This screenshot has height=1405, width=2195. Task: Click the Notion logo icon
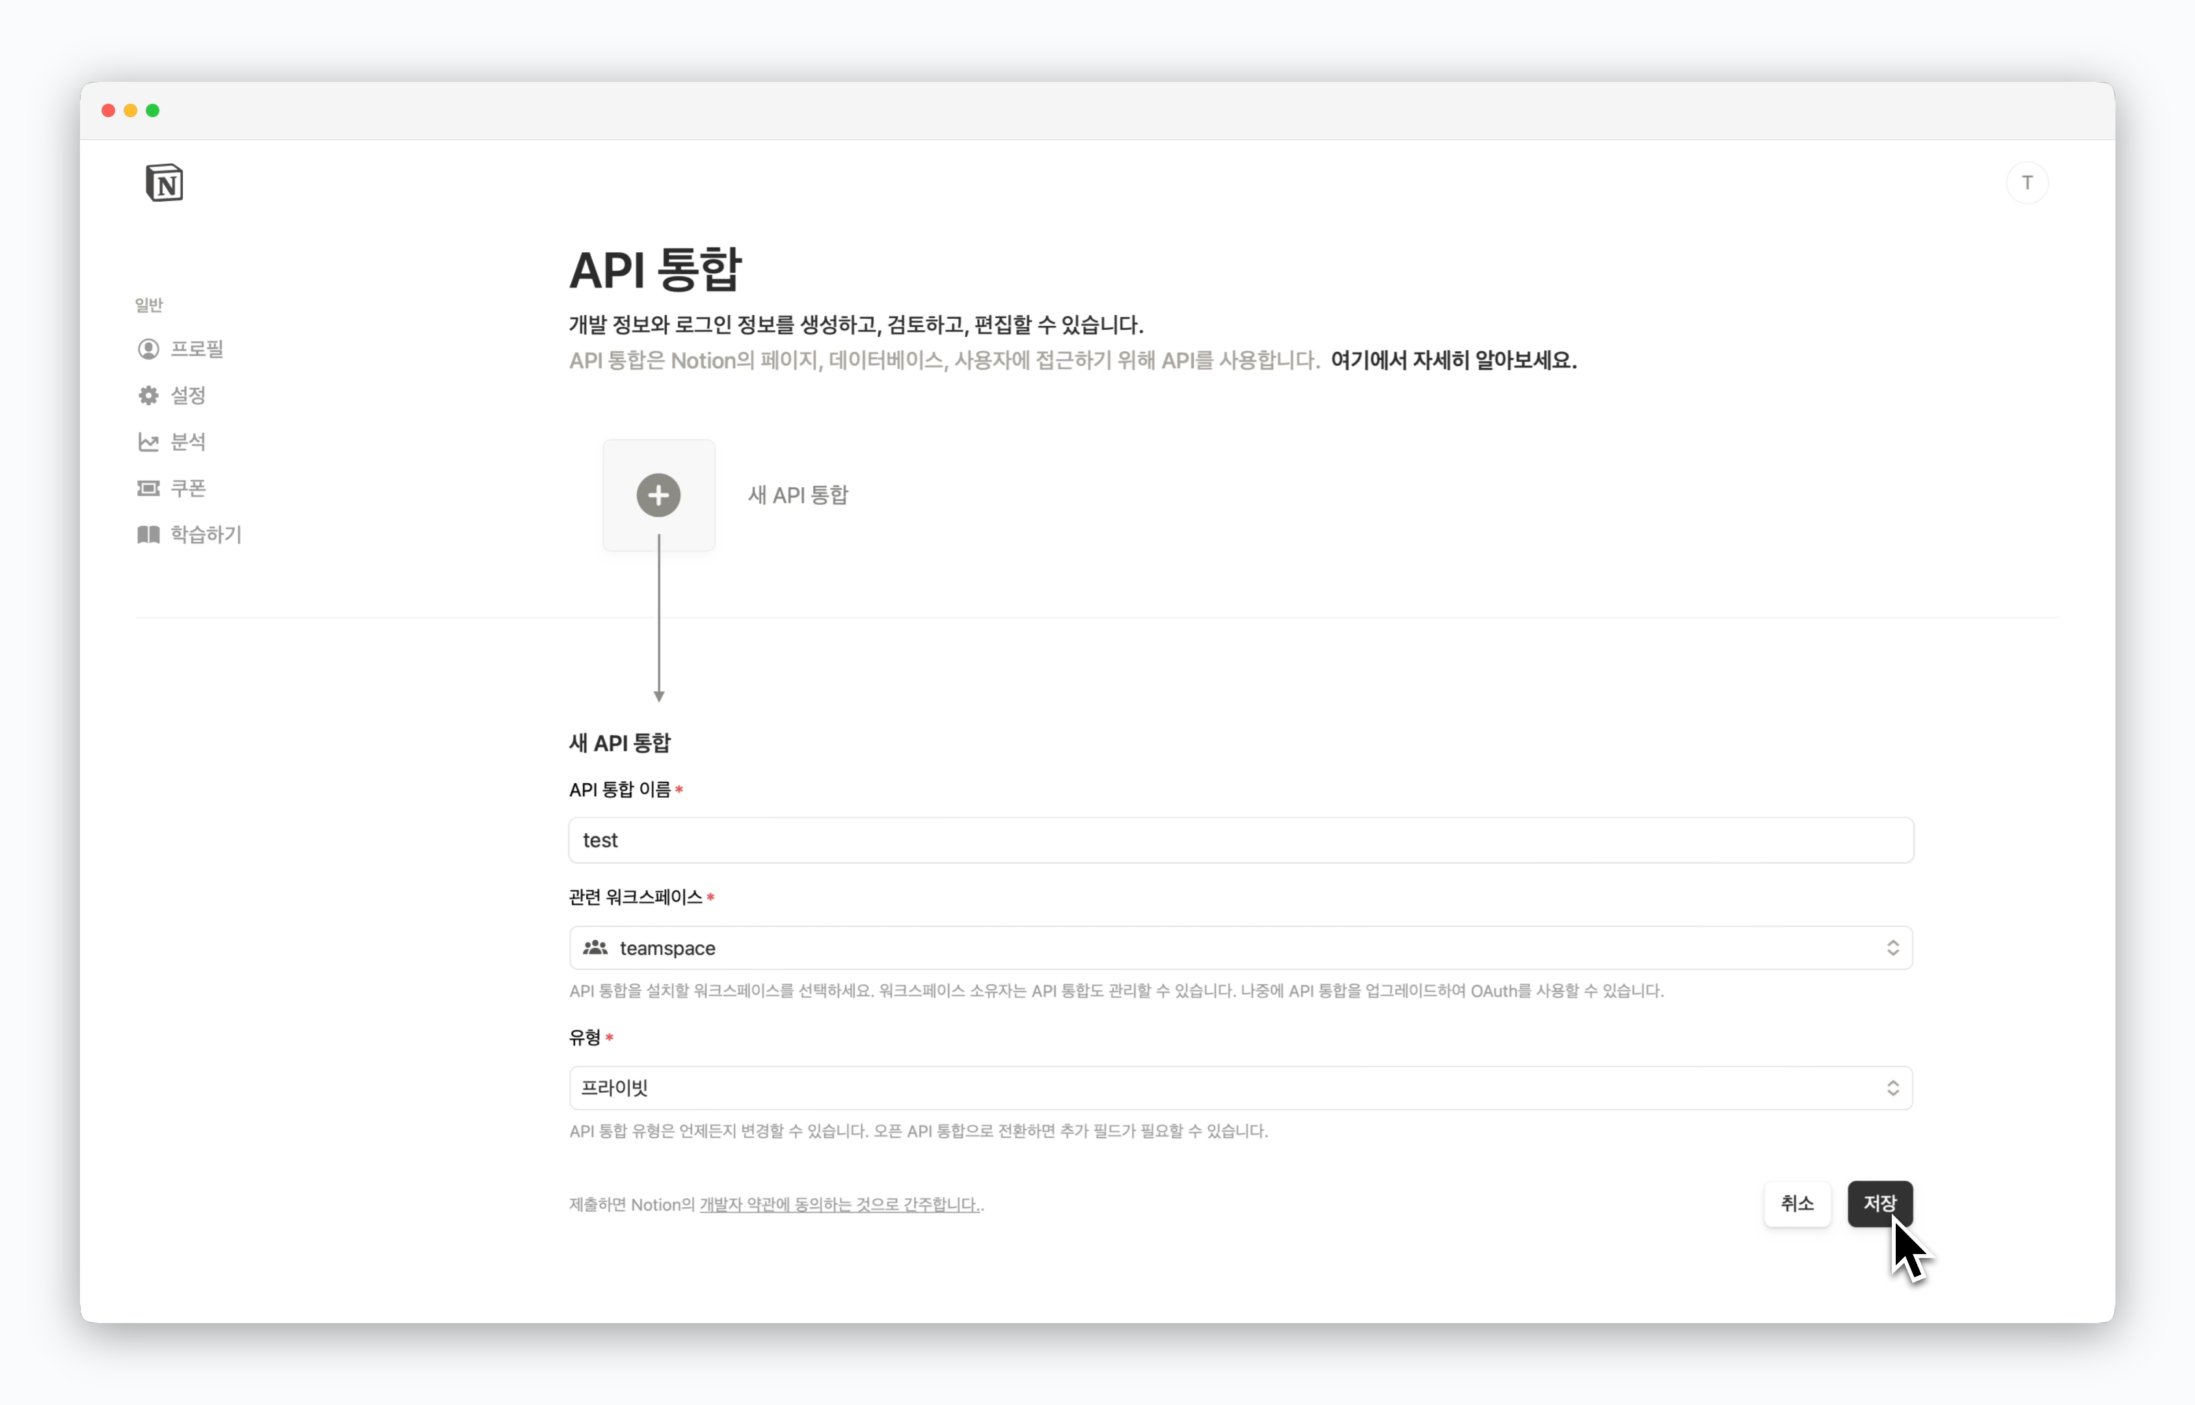(x=164, y=183)
